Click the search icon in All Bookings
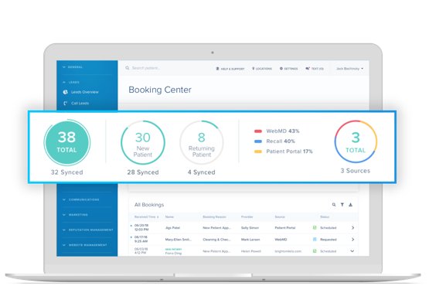Screen dimensions: 429x286 click(x=334, y=204)
